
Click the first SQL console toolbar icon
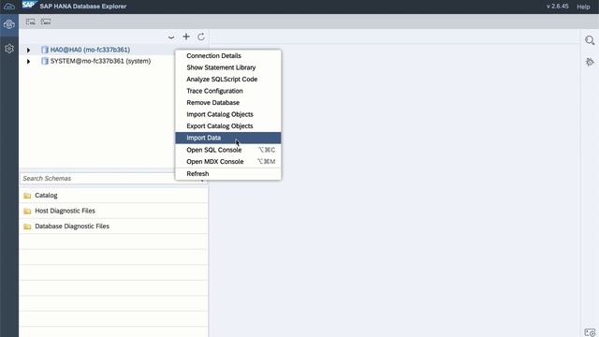coord(31,22)
